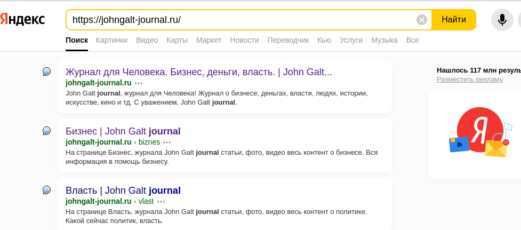Open the Музыка tab

[384, 40]
